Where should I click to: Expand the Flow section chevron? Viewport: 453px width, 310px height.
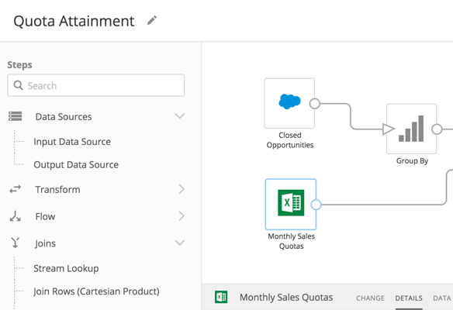click(x=182, y=216)
